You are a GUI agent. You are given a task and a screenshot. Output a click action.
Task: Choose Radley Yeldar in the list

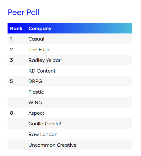pos(45,60)
